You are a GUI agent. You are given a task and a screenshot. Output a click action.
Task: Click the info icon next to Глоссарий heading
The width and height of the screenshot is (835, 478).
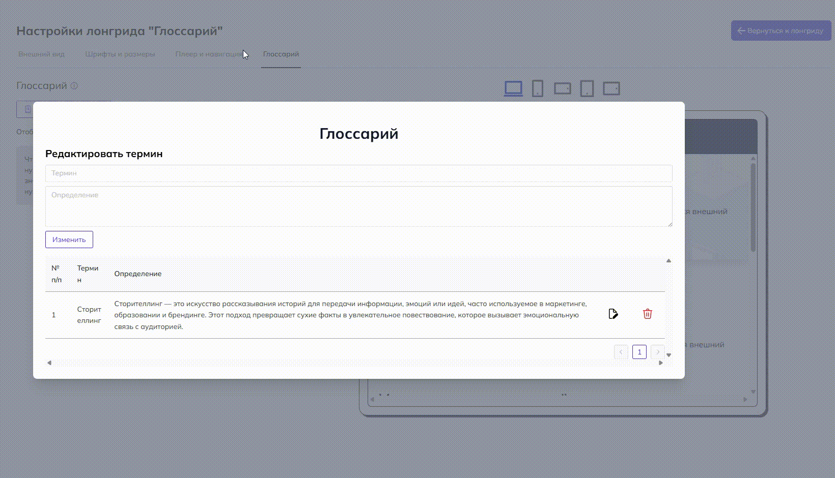click(74, 86)
